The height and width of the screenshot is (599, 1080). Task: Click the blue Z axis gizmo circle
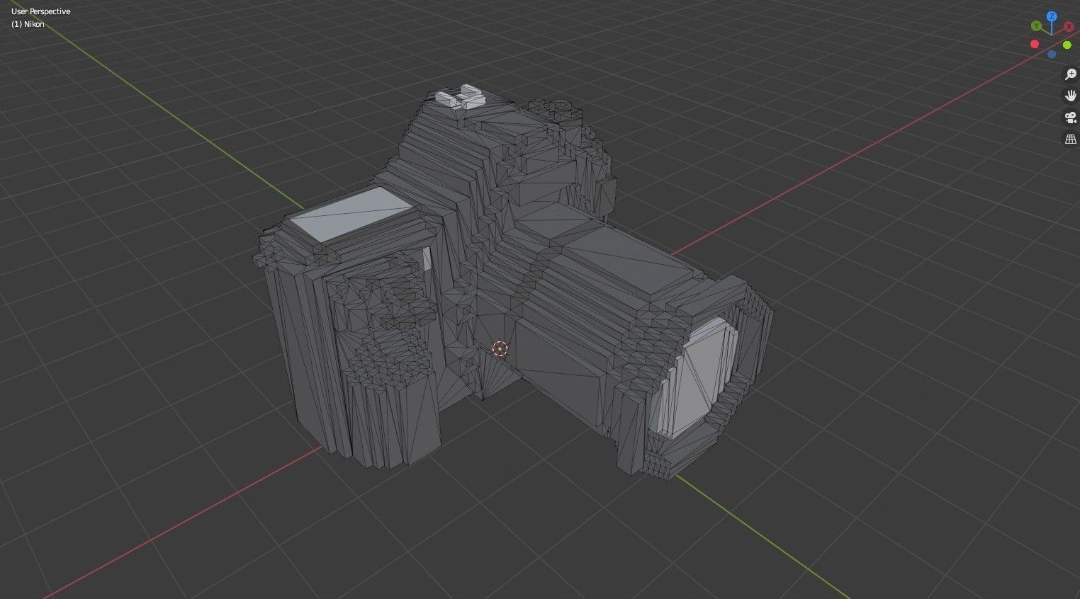click(x=1052, y=16)
